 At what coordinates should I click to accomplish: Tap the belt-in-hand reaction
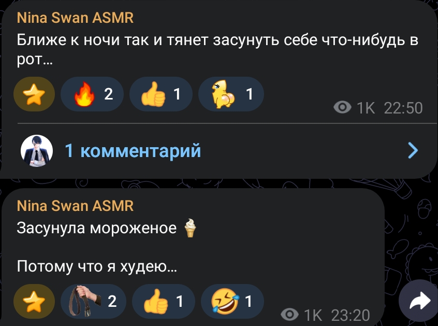pyautogui.click(x=93, y=302)
